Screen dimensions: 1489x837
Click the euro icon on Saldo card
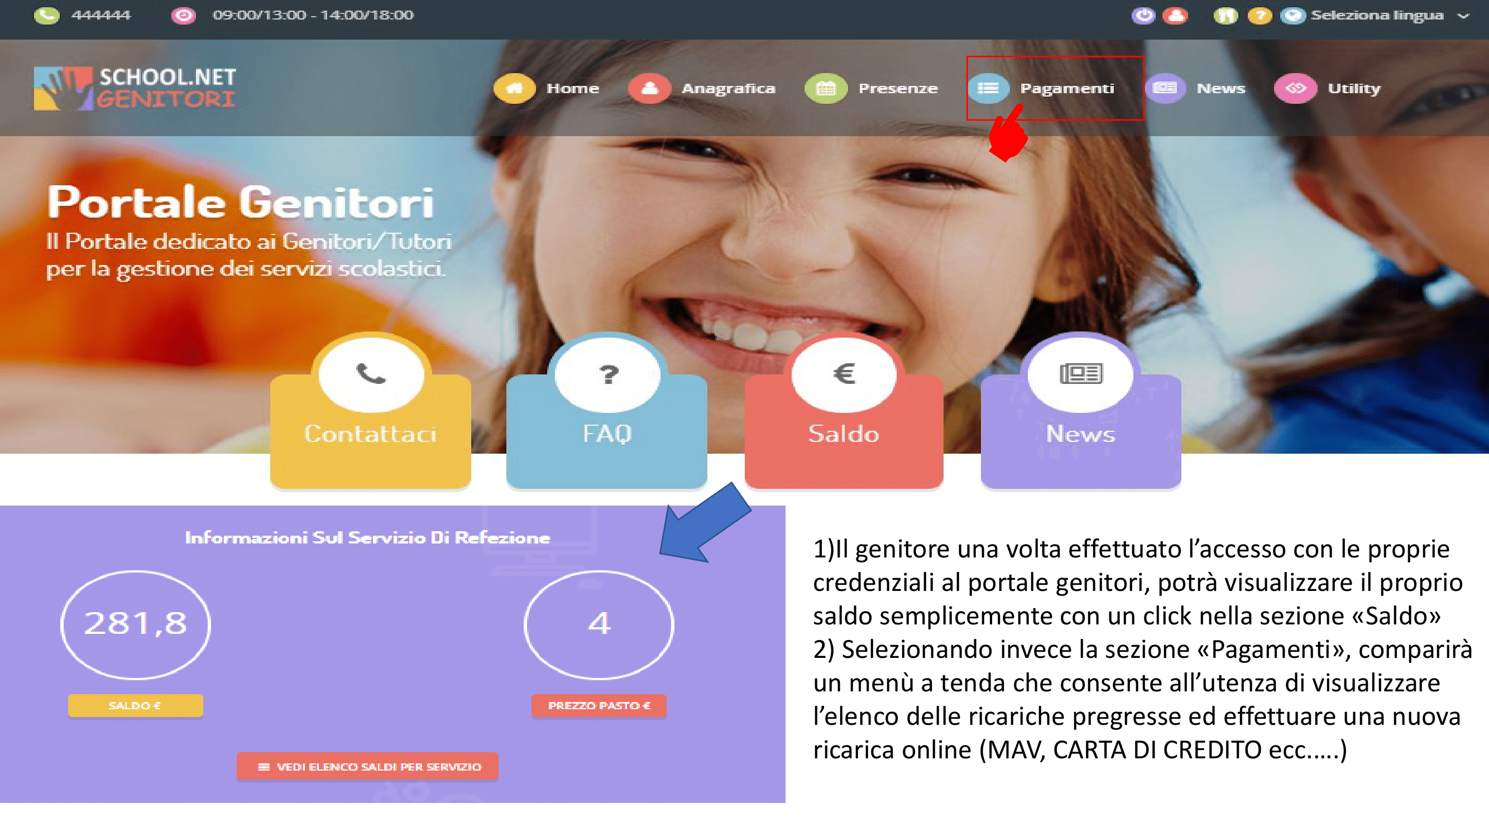pyautogui.click(x=844, y=374)
